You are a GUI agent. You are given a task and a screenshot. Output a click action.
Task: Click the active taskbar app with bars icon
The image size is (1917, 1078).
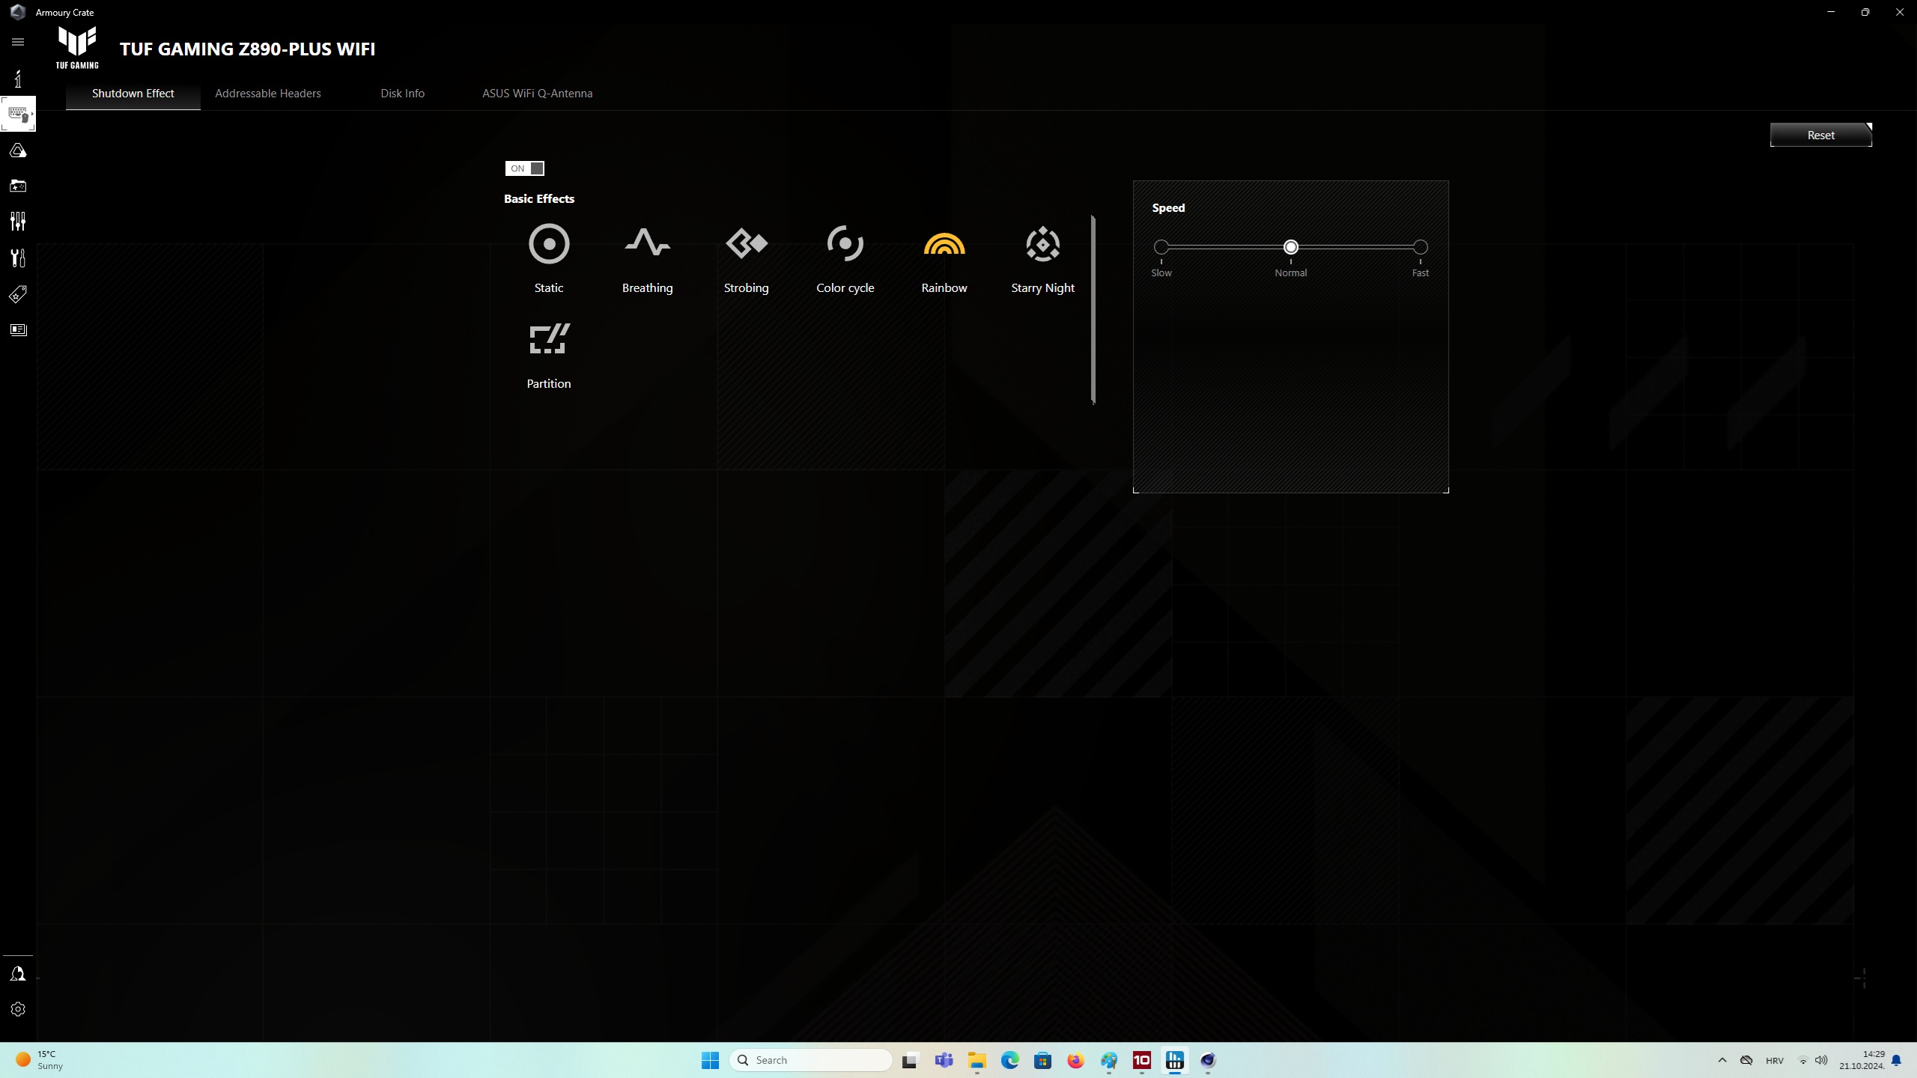click(1174, 1060)
